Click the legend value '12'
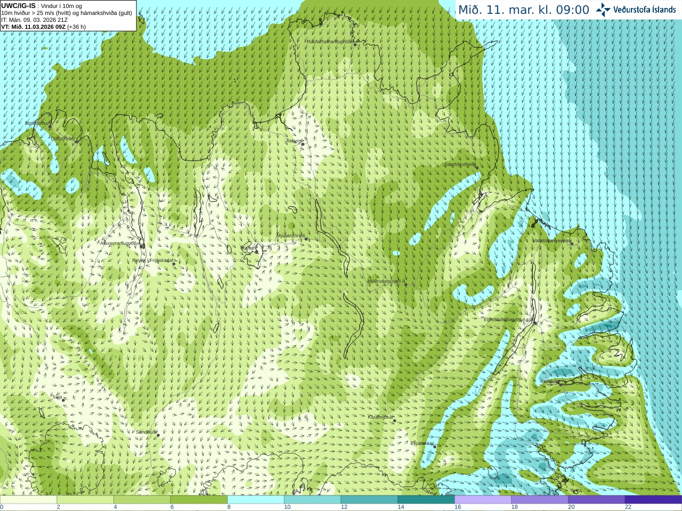The height and width of the screenshot is (511, 682). [344, 507]
